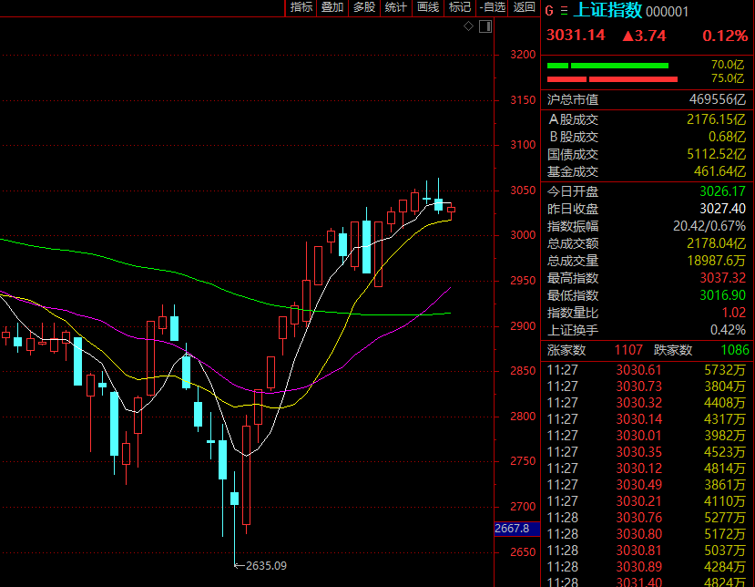Click the 标记 mark button
The image size is (755, 587).
pos(459,7)
